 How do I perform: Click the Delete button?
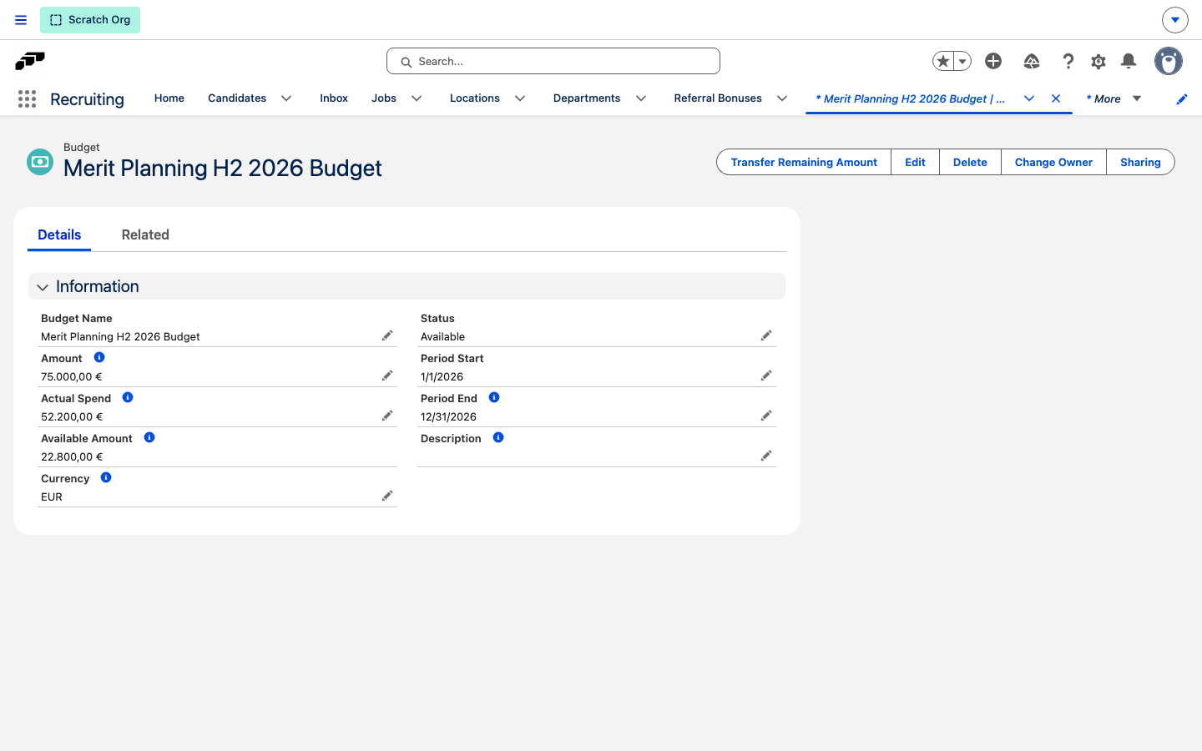point(970,162)
